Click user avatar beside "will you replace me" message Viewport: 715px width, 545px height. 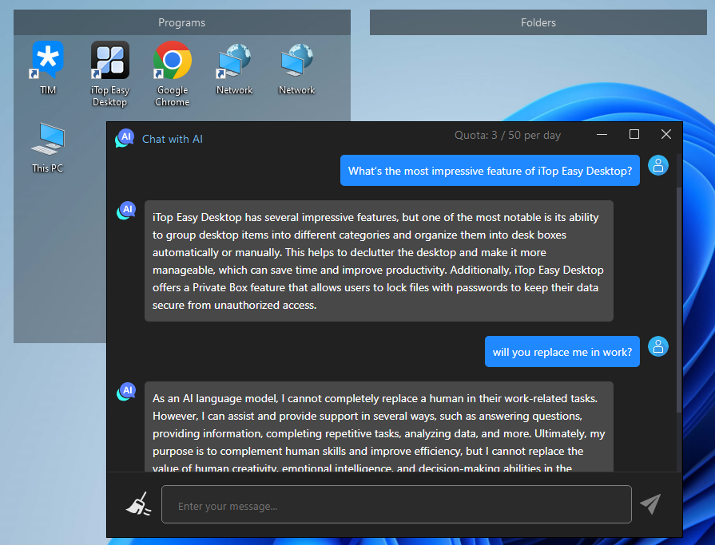[657, 347]
